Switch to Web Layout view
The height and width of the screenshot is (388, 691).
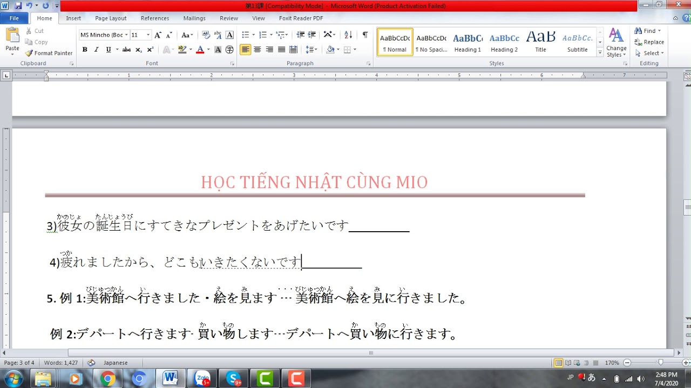click(576, 363)
